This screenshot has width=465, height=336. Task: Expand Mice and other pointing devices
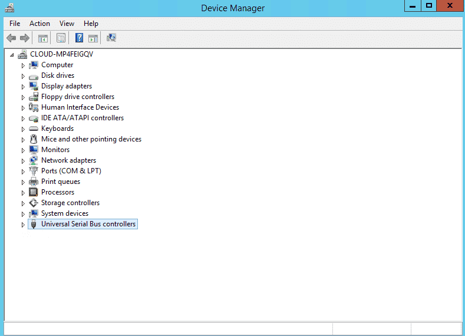(x=23, y=139)
